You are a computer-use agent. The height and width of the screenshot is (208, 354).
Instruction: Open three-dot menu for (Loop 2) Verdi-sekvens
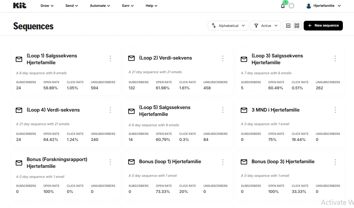pos(222,58)
